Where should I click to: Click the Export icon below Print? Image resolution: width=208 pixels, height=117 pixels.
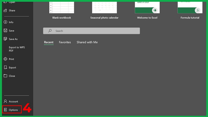pos(5,68)
